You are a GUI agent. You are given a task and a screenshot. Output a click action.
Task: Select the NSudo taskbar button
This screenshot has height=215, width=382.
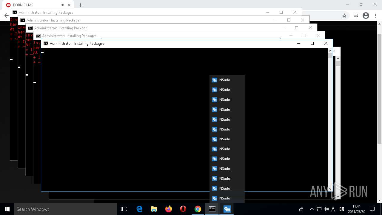[227, 209]
